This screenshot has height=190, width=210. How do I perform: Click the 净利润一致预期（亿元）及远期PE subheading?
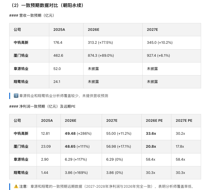42,107
